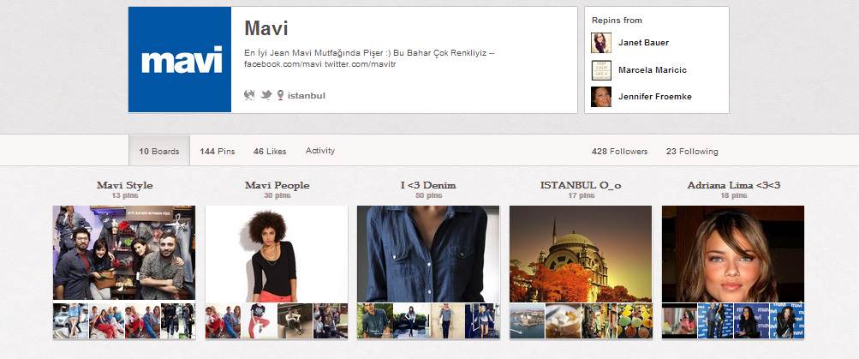Select the Mavi profile name heading
The width and height of the screenshot is (859, 359).
click(265, 28)
